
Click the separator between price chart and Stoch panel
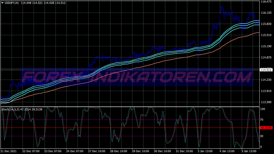(x=130, y=106)
